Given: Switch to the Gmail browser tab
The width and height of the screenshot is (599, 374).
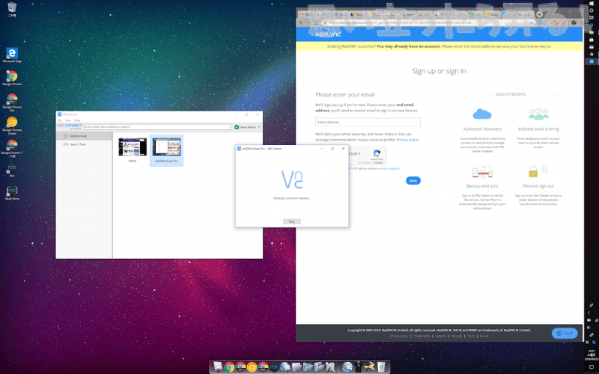Looking at the screenshot, I should [305, 14].
